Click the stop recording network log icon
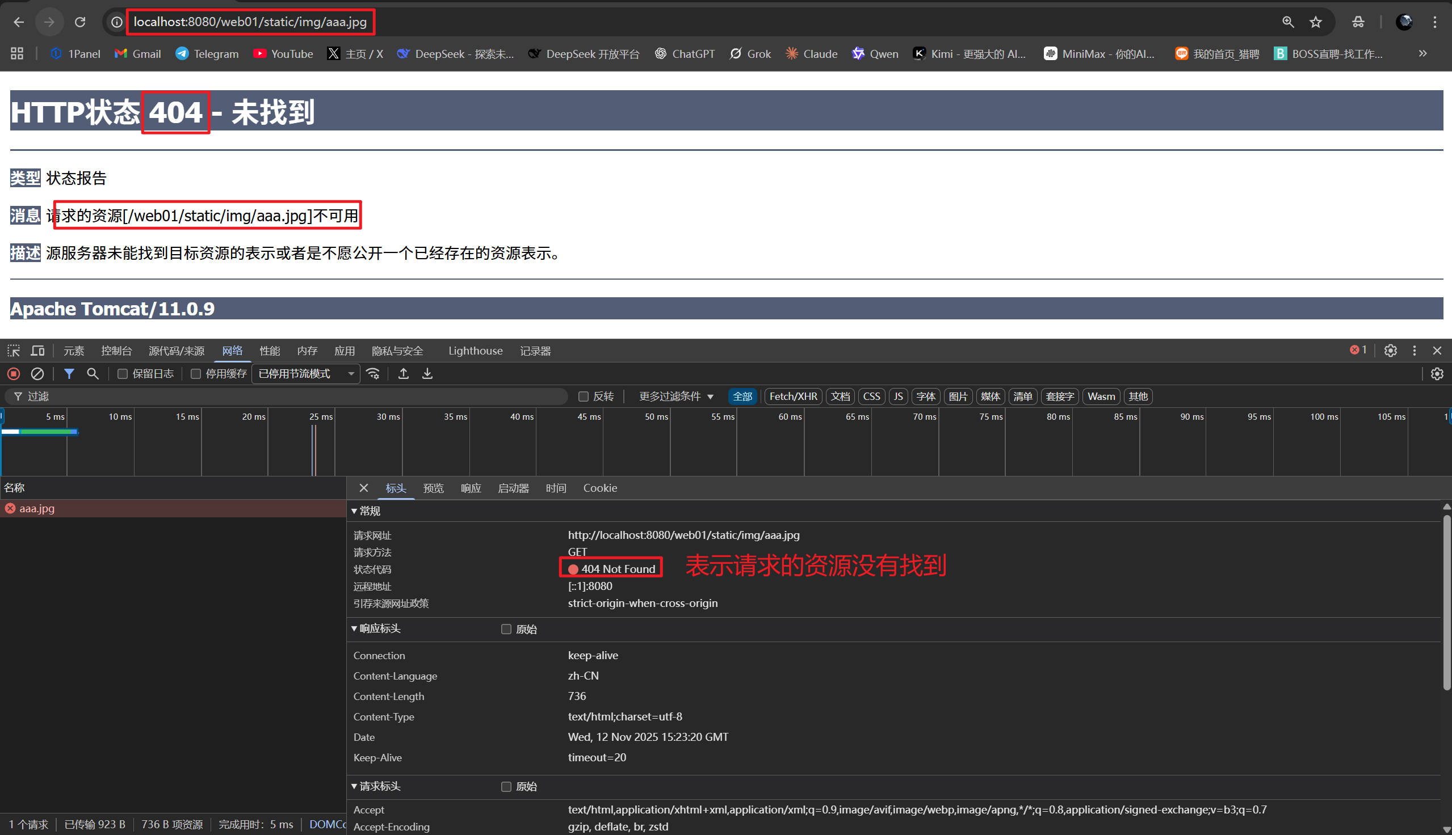1452x835 pixels. (x=14, y=374)
